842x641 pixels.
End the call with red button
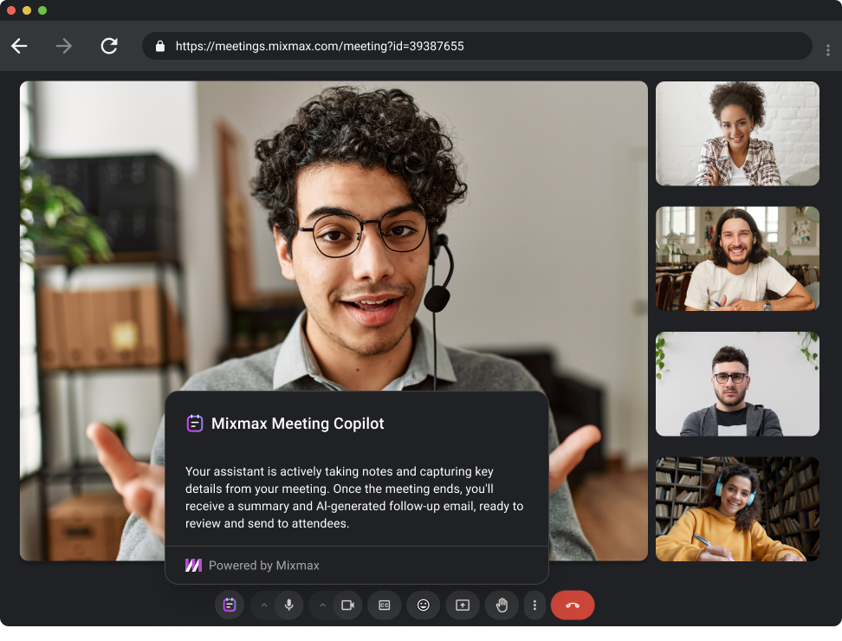tap(573, 605)
